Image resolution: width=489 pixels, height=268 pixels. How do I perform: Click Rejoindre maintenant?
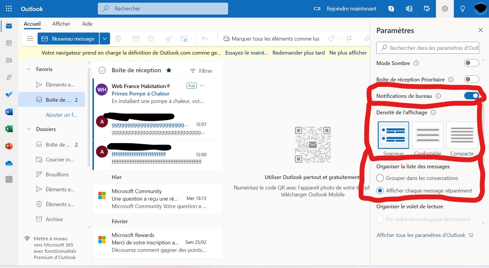[345, 9]
